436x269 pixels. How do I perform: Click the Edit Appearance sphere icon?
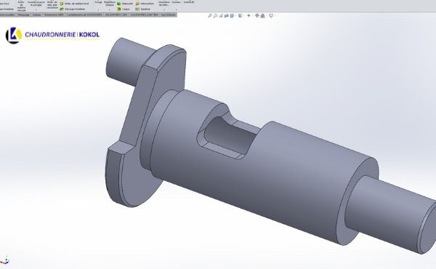click(257, 16)
